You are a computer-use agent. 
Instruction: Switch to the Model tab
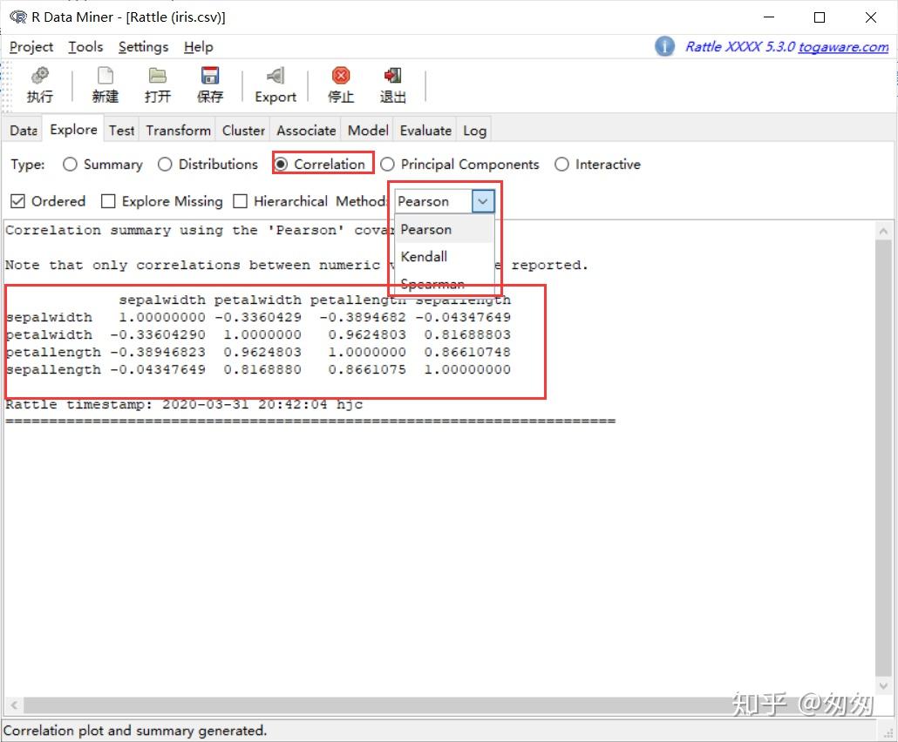(x=368, y=131)
